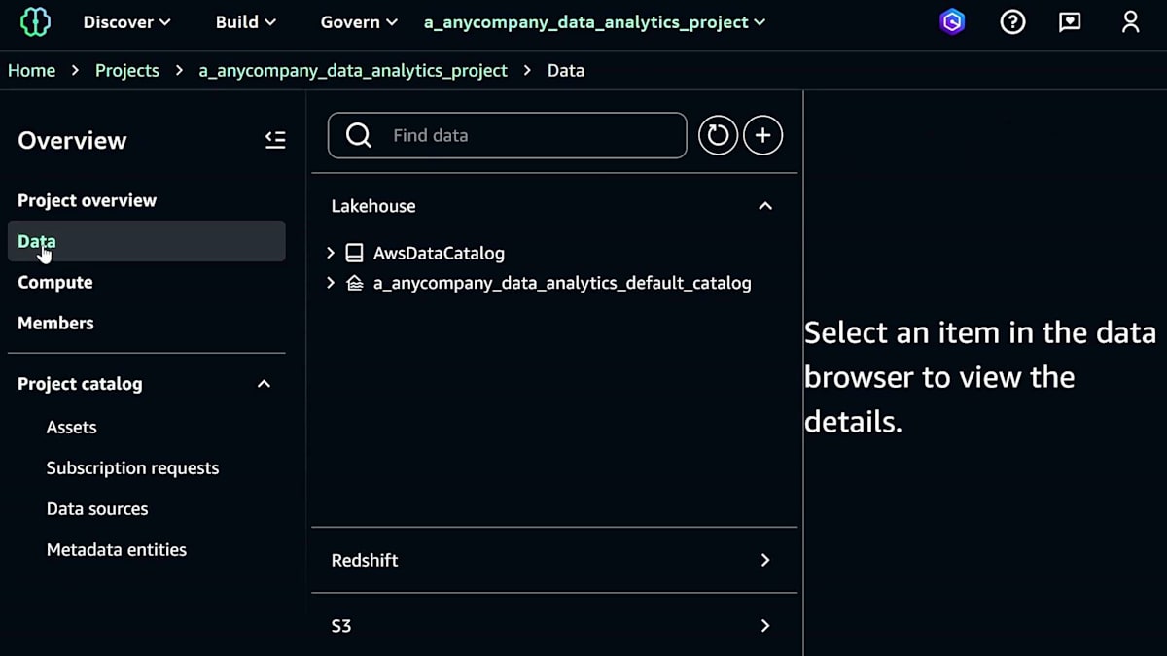Click the search magnifier icon in Find data
Screen dimensions: 1167x656
coord(359,135)
